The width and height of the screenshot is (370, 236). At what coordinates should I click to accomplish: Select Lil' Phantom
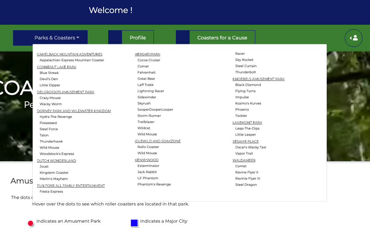(148, 178)
